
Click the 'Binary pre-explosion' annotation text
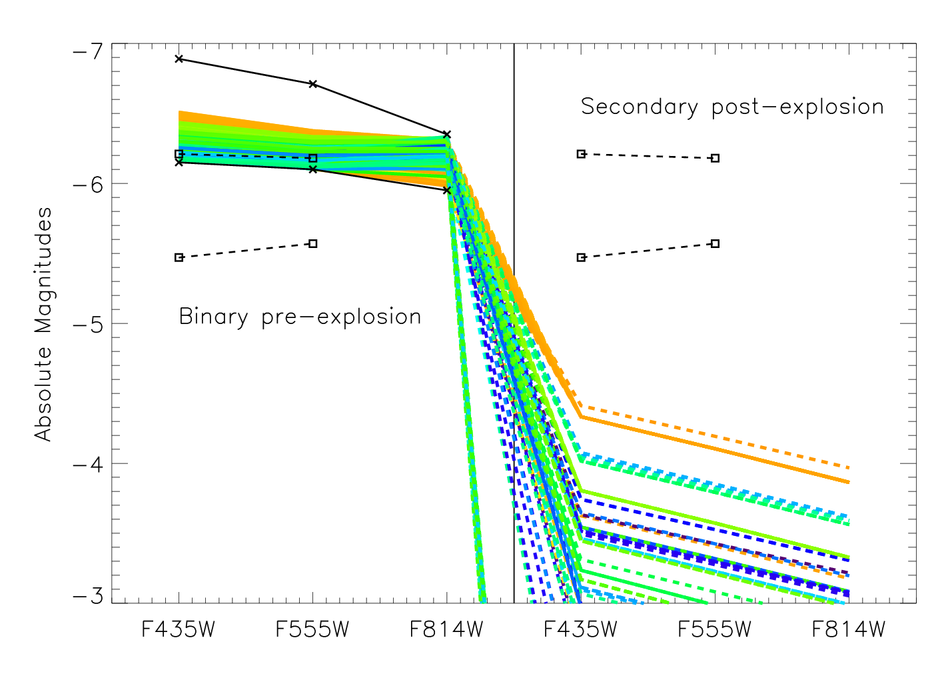coord(300,317)
